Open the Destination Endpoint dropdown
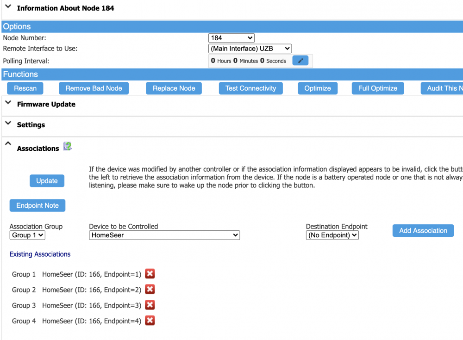Viewport: 463px width, 340px height. pyautogui.click(x=332, y=235)
